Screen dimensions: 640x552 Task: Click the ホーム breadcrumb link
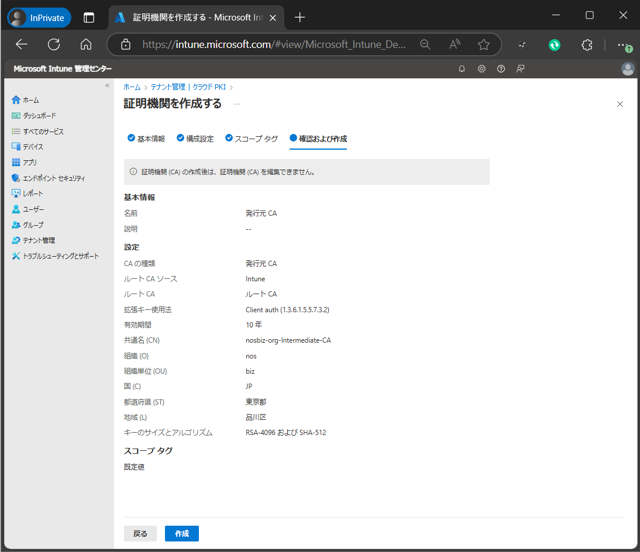pyautogui.click(x=132, y=87)
